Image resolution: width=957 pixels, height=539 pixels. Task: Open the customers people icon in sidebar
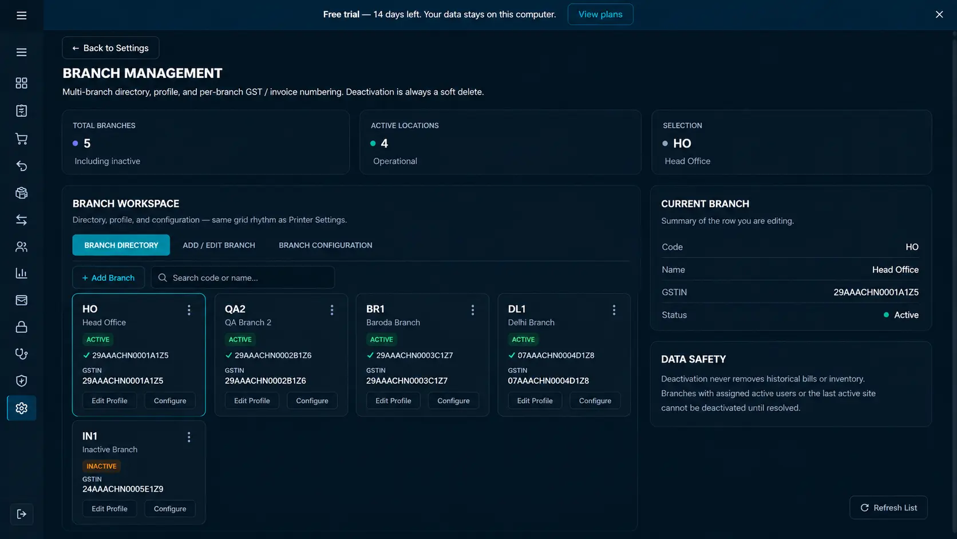pos(21,247)
